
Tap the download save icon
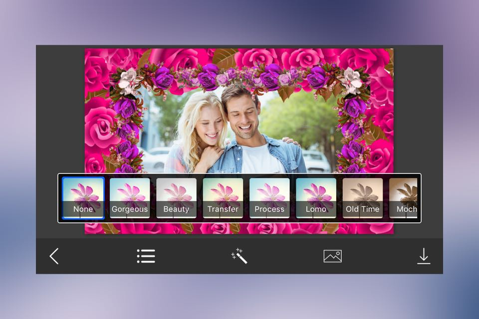(424, 256)
